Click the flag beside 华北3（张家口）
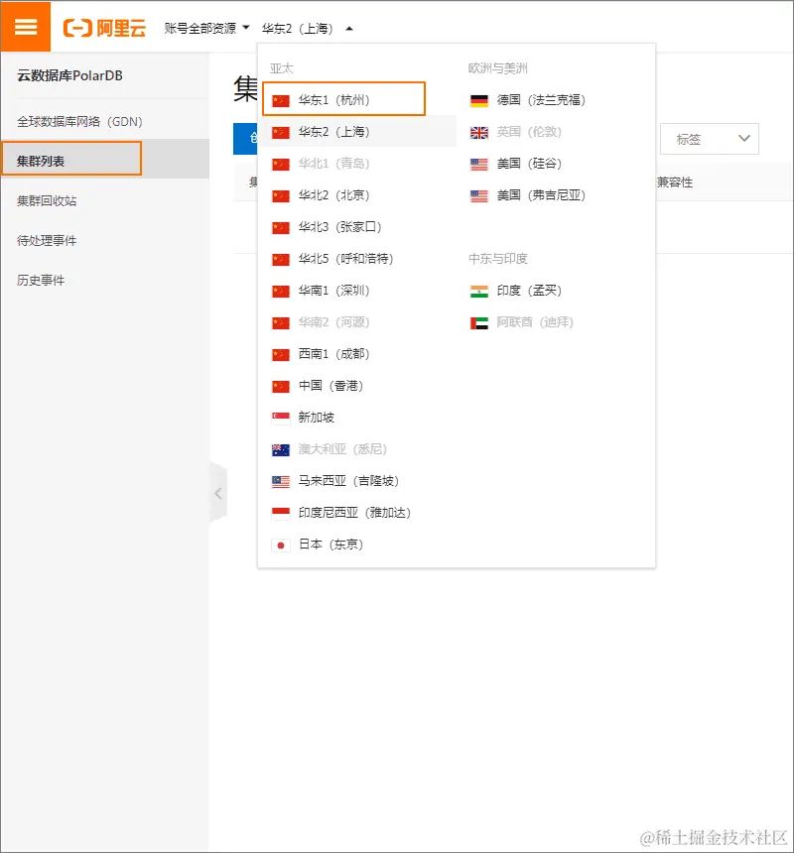 281,228
